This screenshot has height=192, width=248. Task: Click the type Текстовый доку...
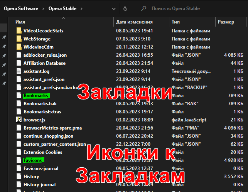click(191, 71)
